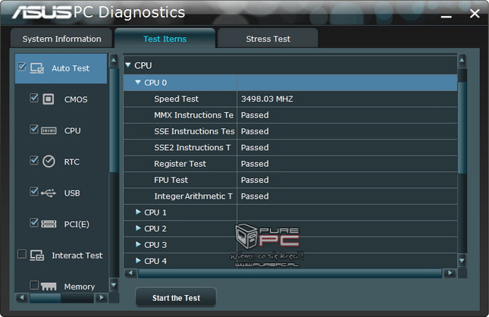The height and width of the screenshot is (317, 489).
Task: Click the test list scroll-left arrow
Action: pos(22,297)
